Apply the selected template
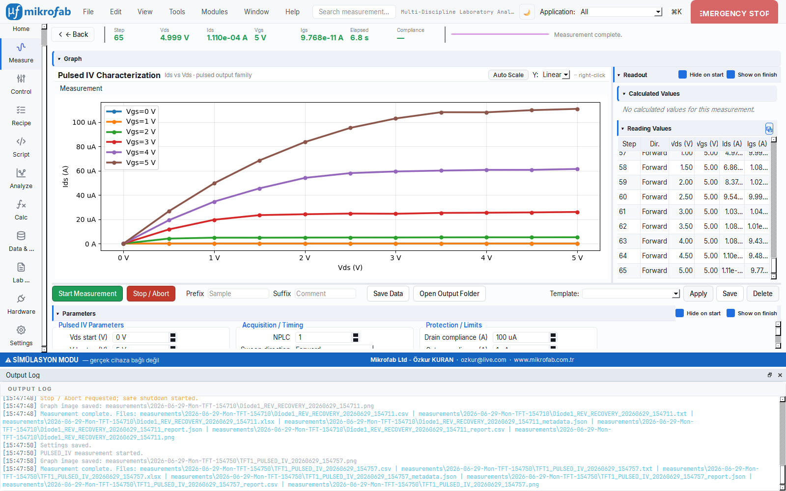Viewport: 786px width, 491px height. pyautogui.click(x=698, y=294)
